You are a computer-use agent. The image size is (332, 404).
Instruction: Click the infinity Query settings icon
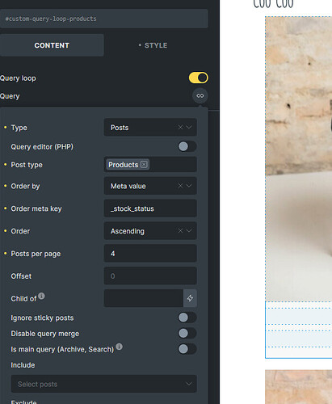(200, 95)
